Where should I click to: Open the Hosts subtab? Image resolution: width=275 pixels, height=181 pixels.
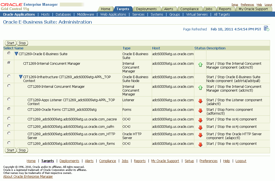[x=46, y=14]
